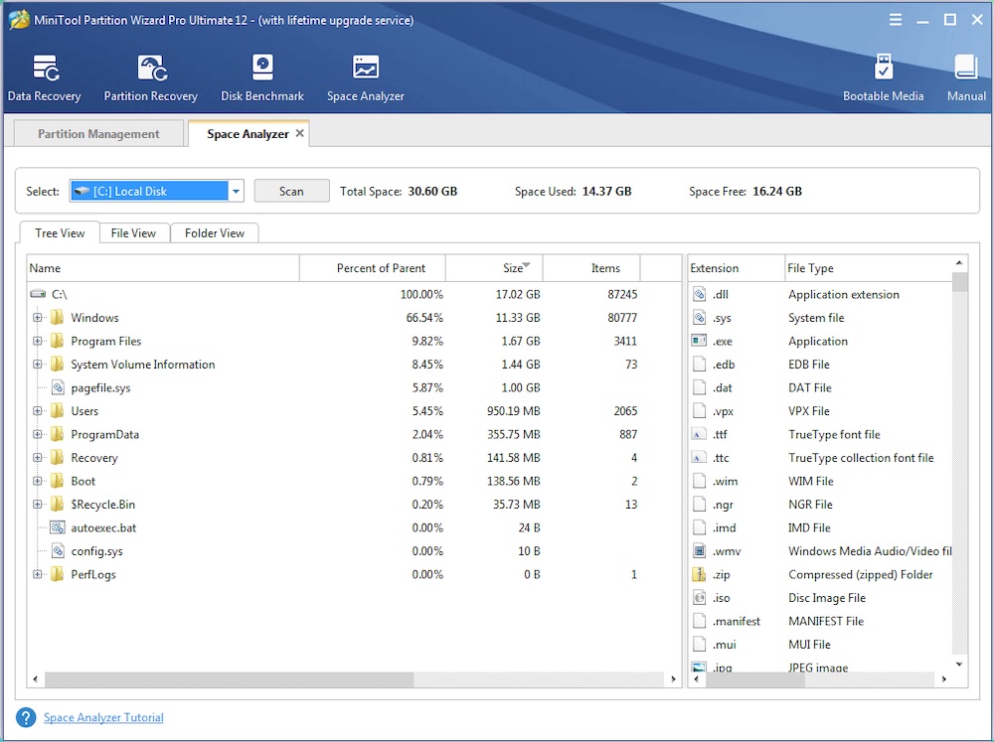Open the hamburger menu in title bar

tap(896, 20)
